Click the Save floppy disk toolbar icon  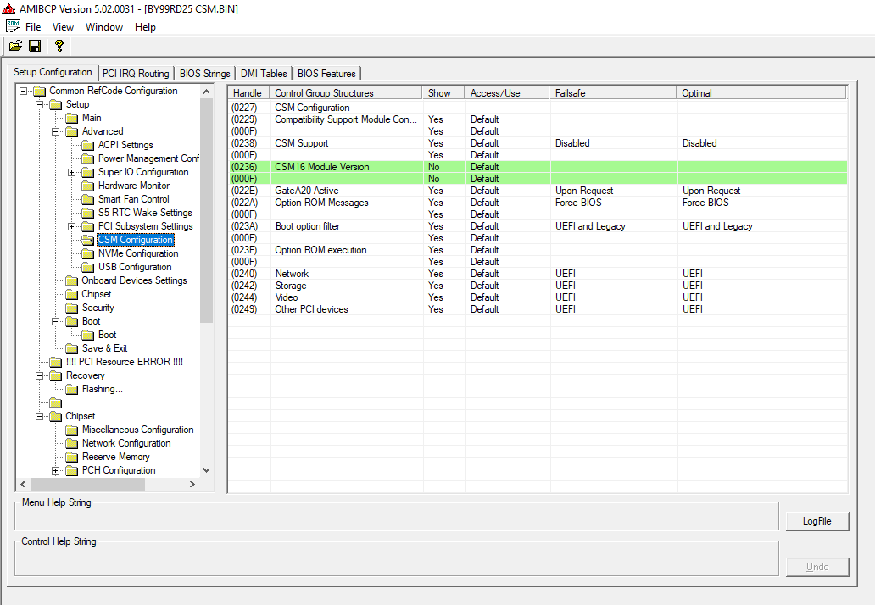pos(35,46)
